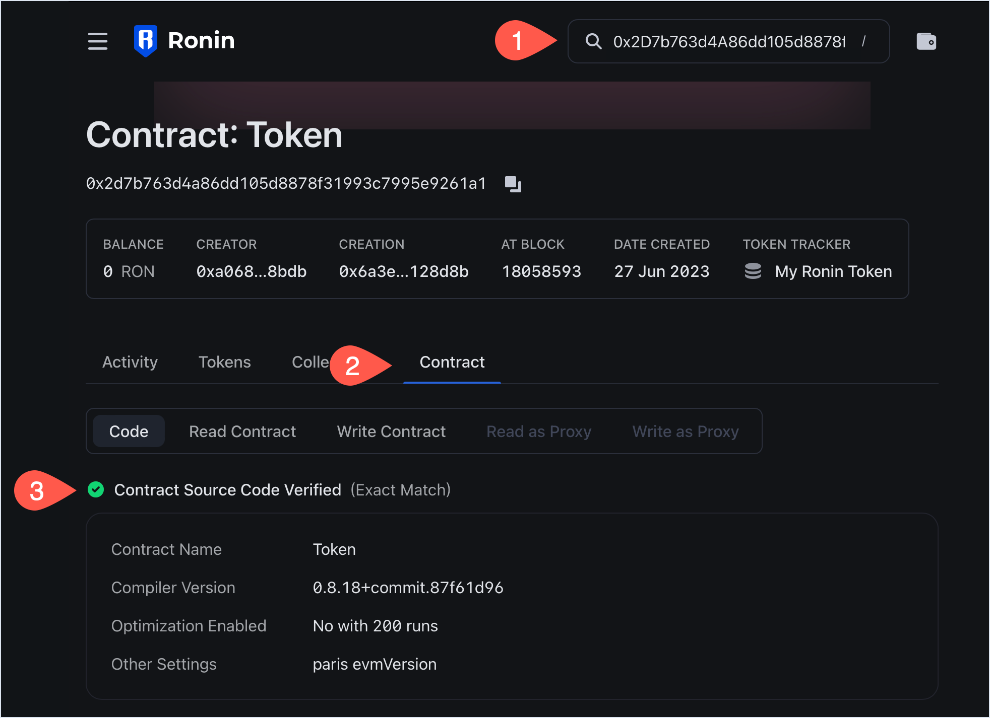
Task: Click the Ronin shield logo
Action: click(146, 41)
